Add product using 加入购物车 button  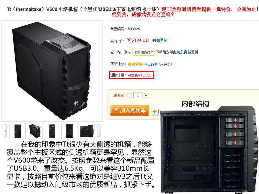tap(129, 110)
